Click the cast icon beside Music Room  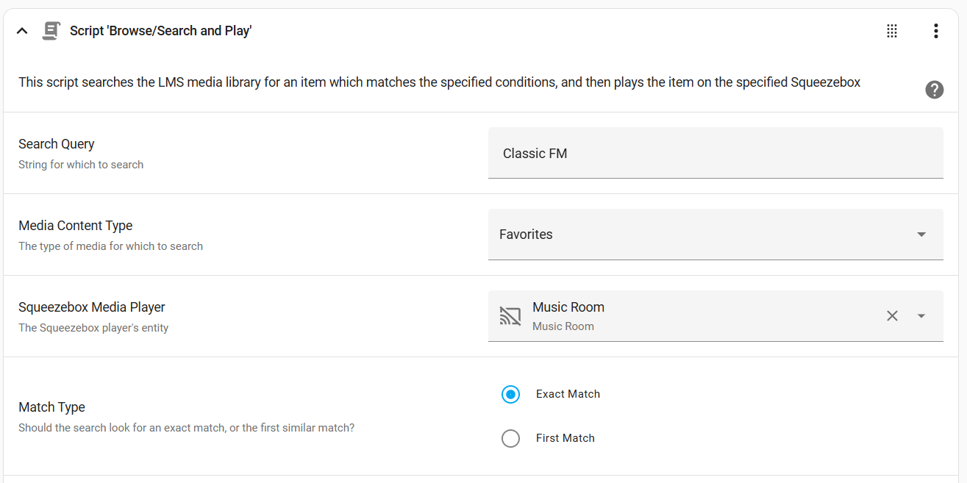coord(510,316)
